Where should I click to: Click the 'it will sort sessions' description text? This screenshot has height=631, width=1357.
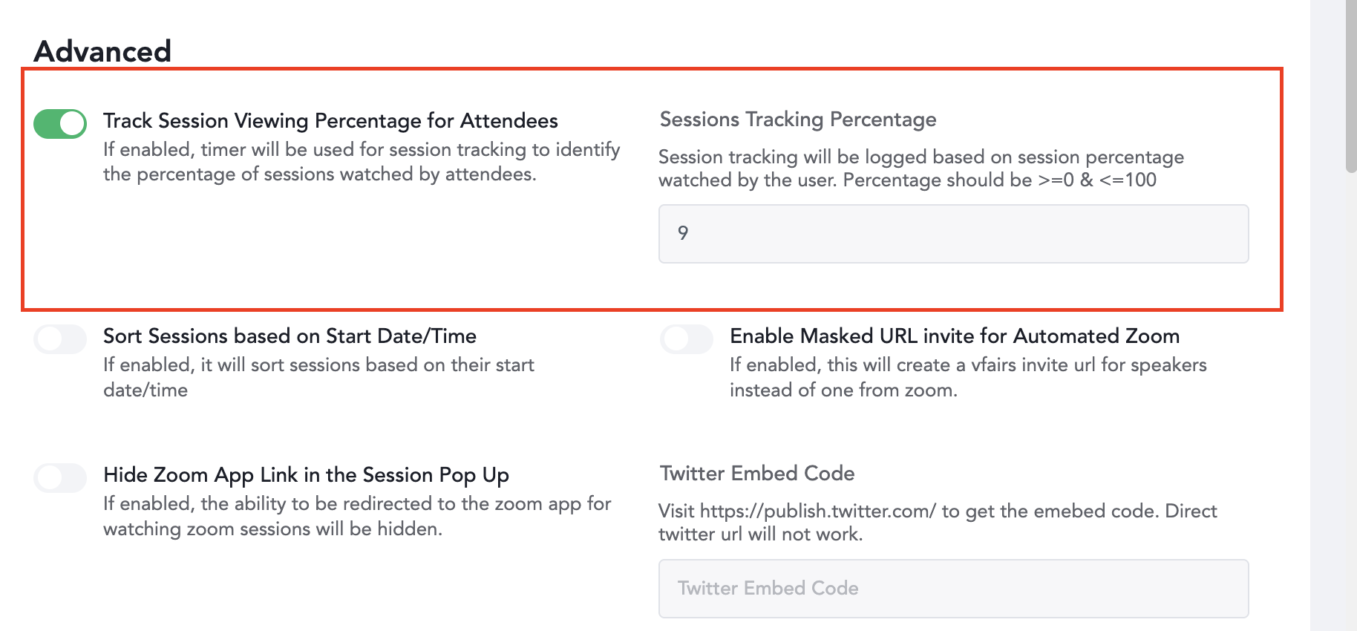click(x=318, y=377)
